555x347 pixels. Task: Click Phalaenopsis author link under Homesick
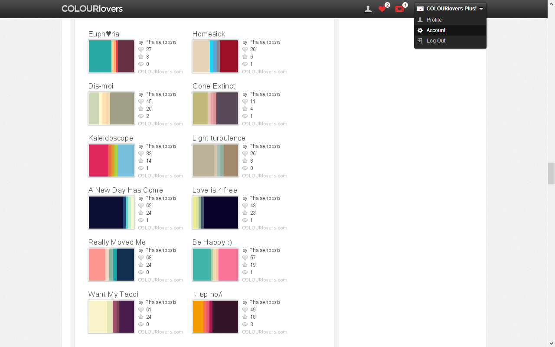[x=264, y=42]
